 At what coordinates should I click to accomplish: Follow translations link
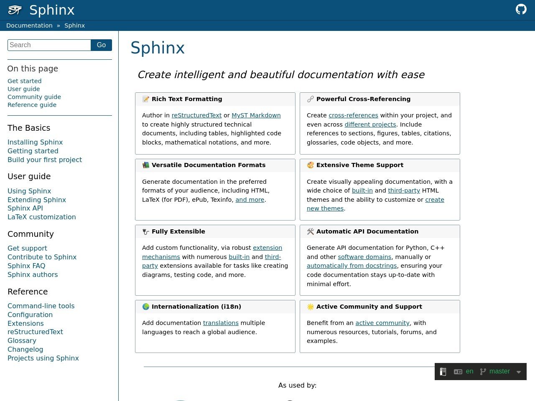point(221,323)
